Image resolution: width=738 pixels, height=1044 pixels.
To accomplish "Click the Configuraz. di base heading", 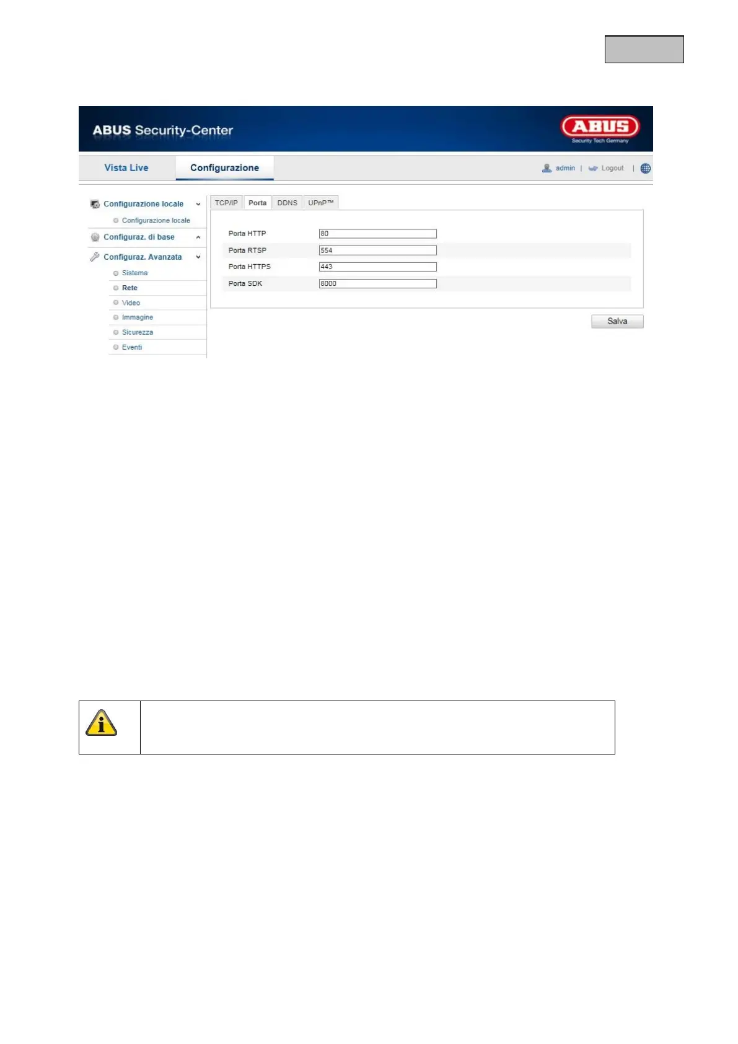I will (139, 237).
